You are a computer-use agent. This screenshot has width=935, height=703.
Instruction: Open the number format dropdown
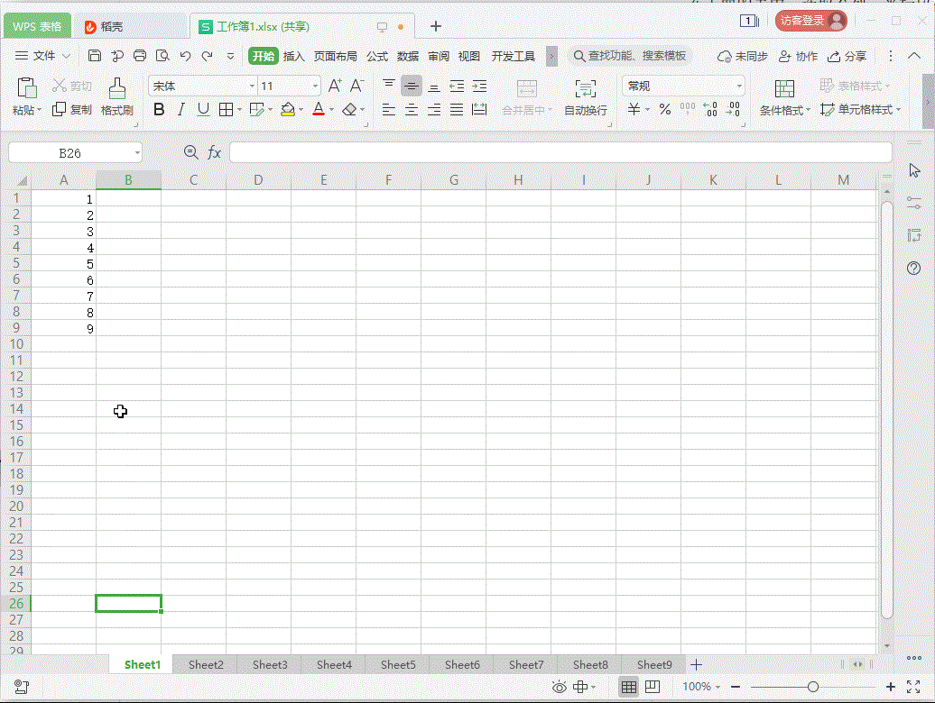coord(739,87)
